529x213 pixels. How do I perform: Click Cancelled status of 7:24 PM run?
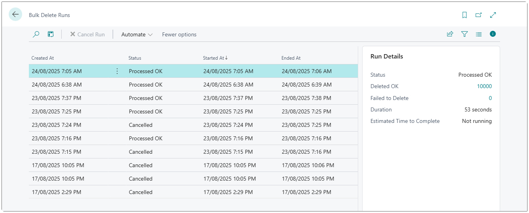(x=141, y=125)
